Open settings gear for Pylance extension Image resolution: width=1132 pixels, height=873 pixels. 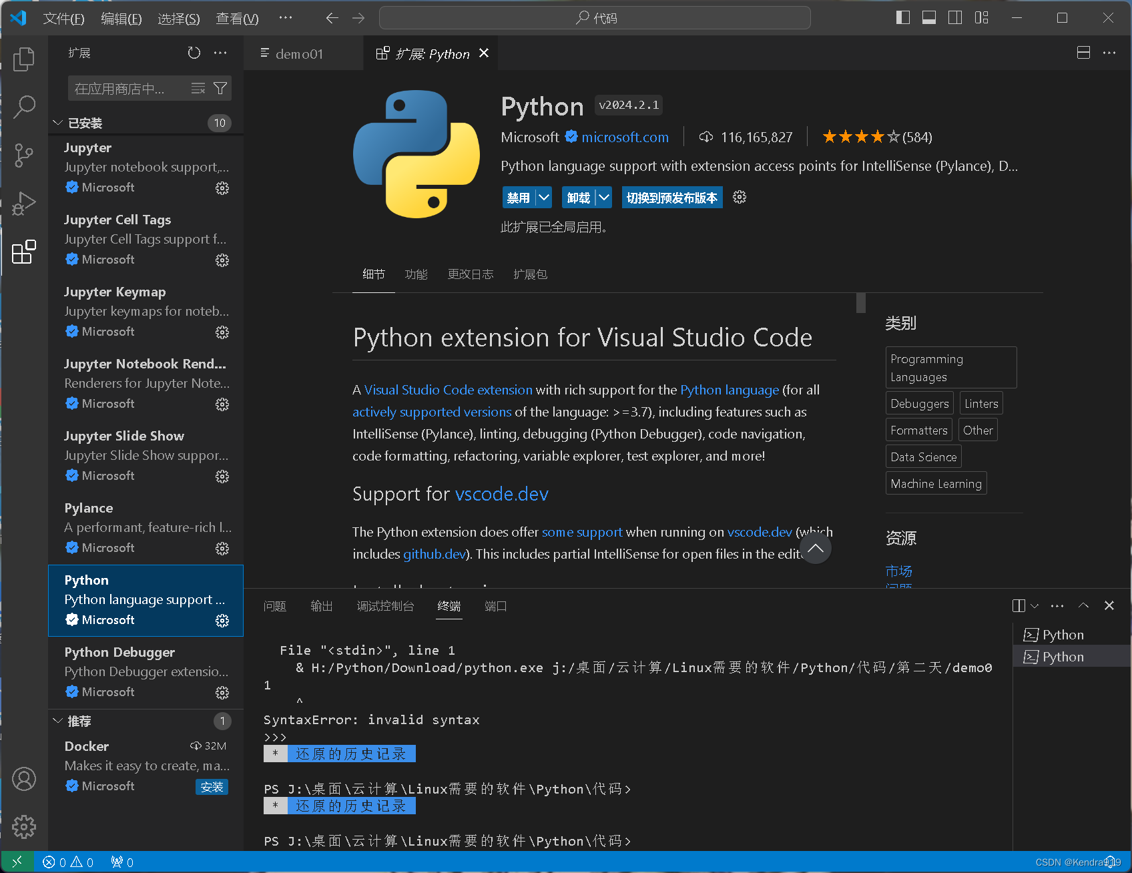[222, 549]
